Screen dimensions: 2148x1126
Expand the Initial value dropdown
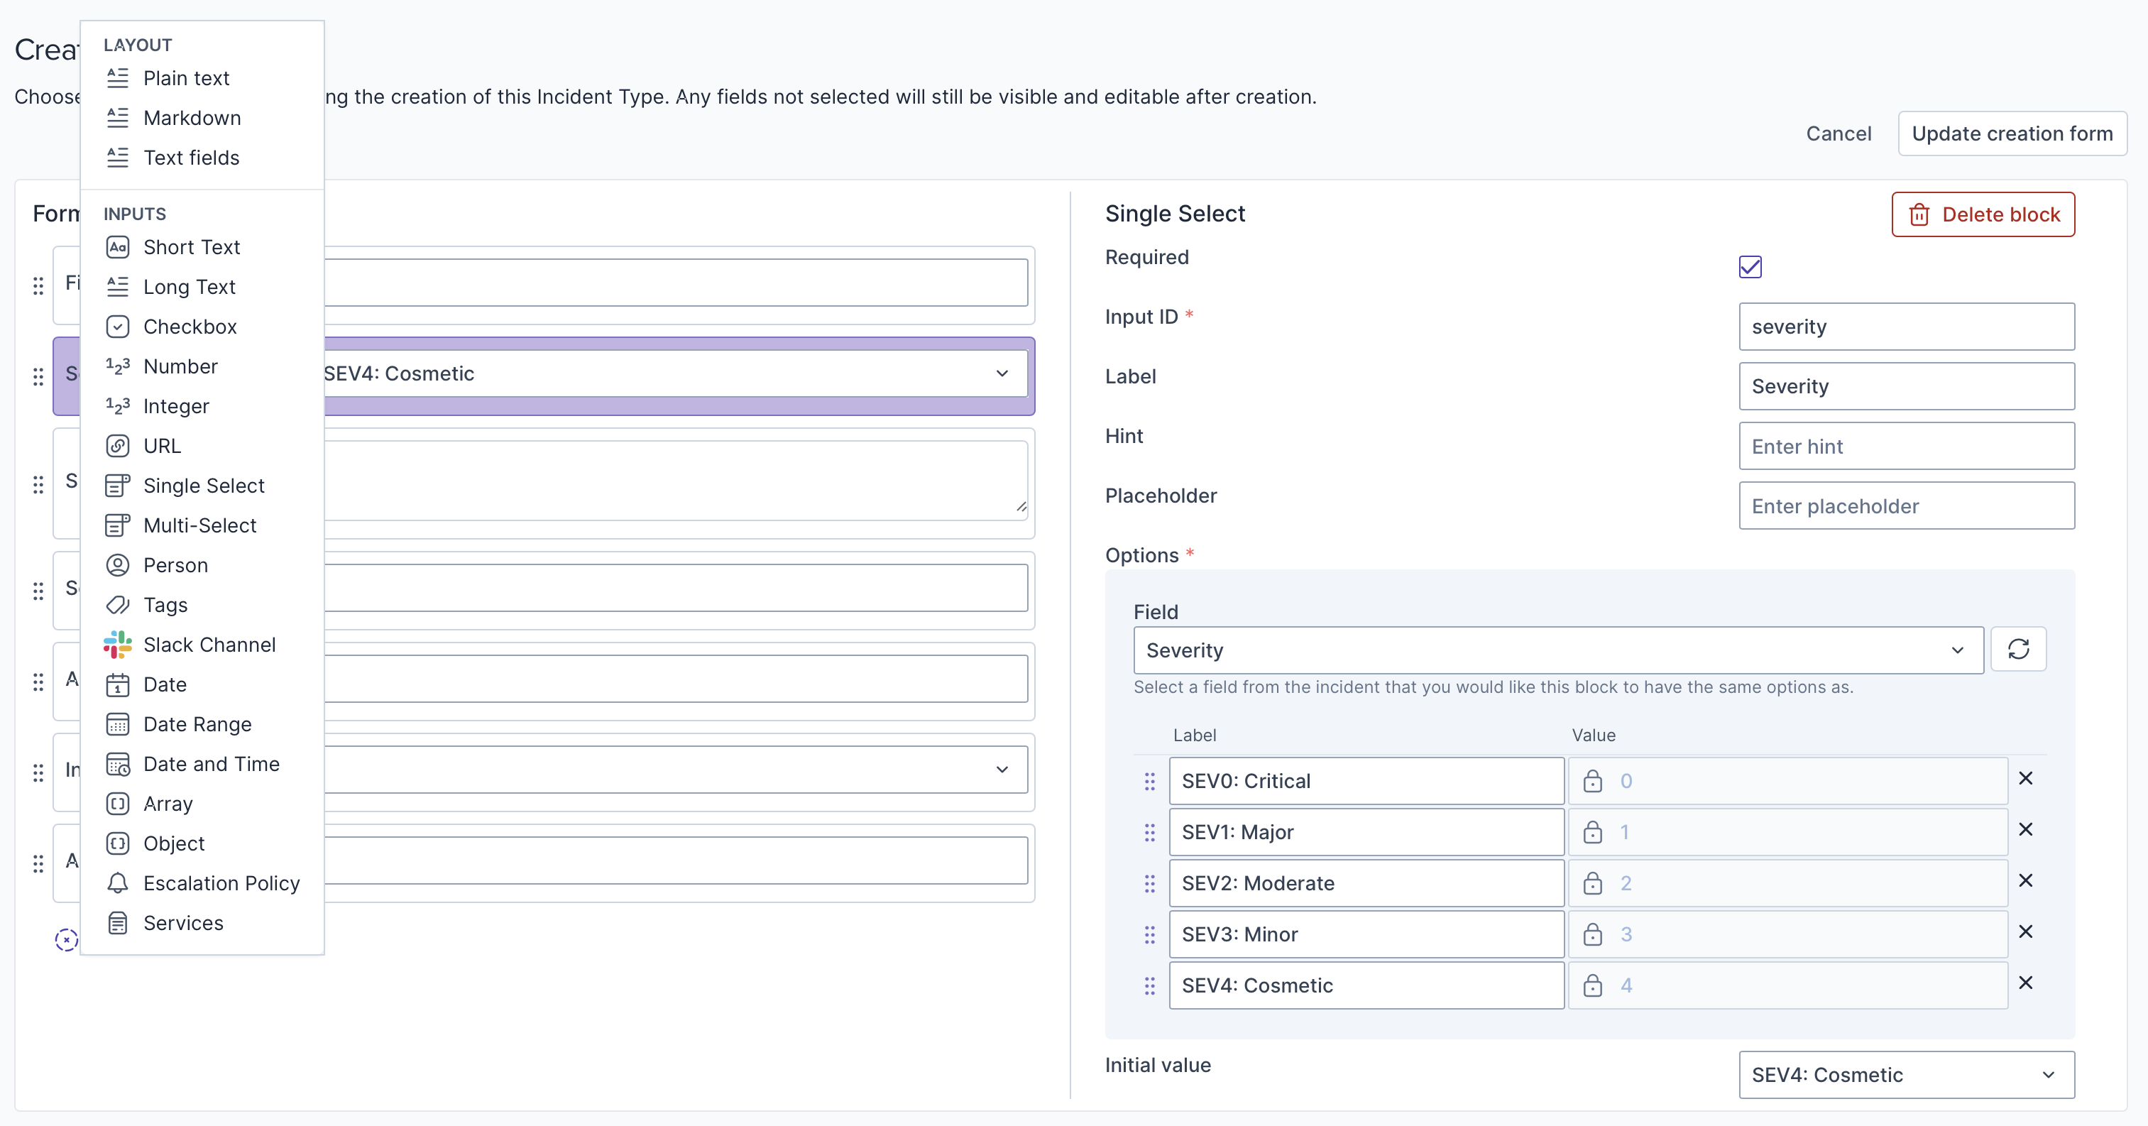1905,1074
